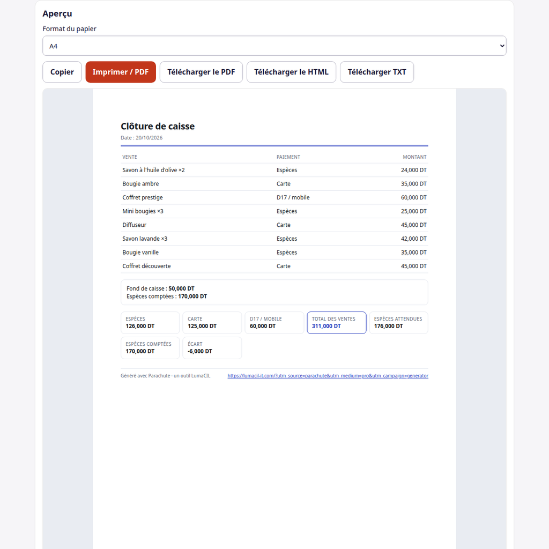Click the Coffret découverte sale entry
This screenshot has height=549, width=549.
click(147, 266)
